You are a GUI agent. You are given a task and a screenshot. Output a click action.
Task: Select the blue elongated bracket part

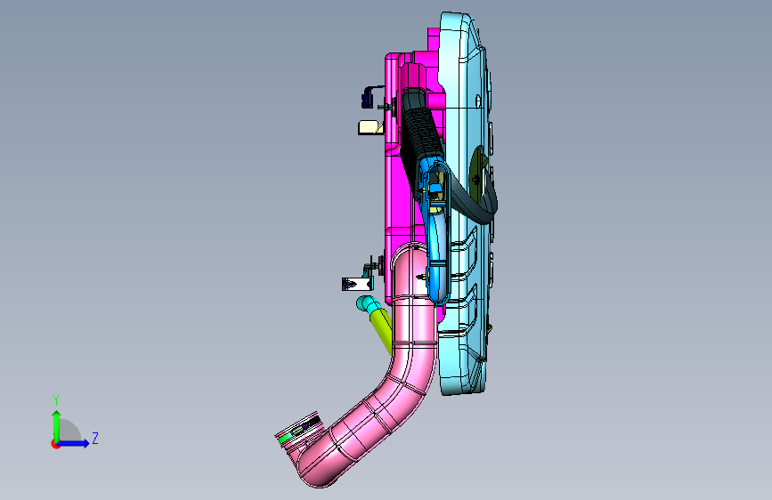437,237
